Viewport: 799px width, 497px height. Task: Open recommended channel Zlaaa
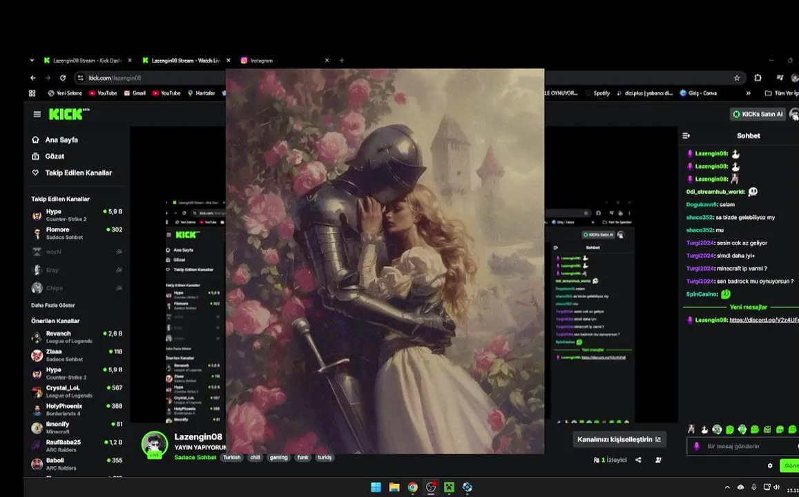click(x=77, y=355)
